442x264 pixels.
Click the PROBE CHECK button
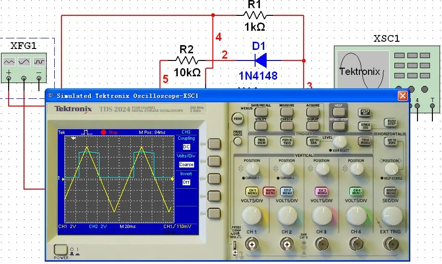tap(238, 141)
